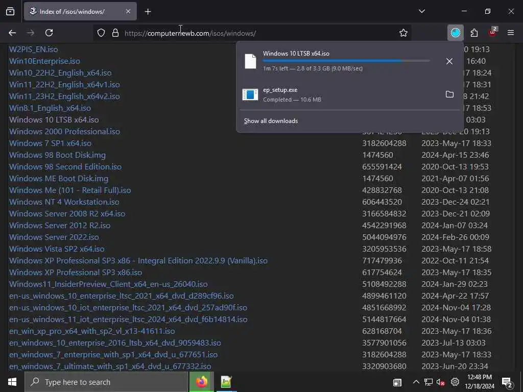The height and width of the screenshot is (392, 523).
Task: Download en_windows_7_enterprise_with_sp1 iso
Action: (x=113, y=354)
